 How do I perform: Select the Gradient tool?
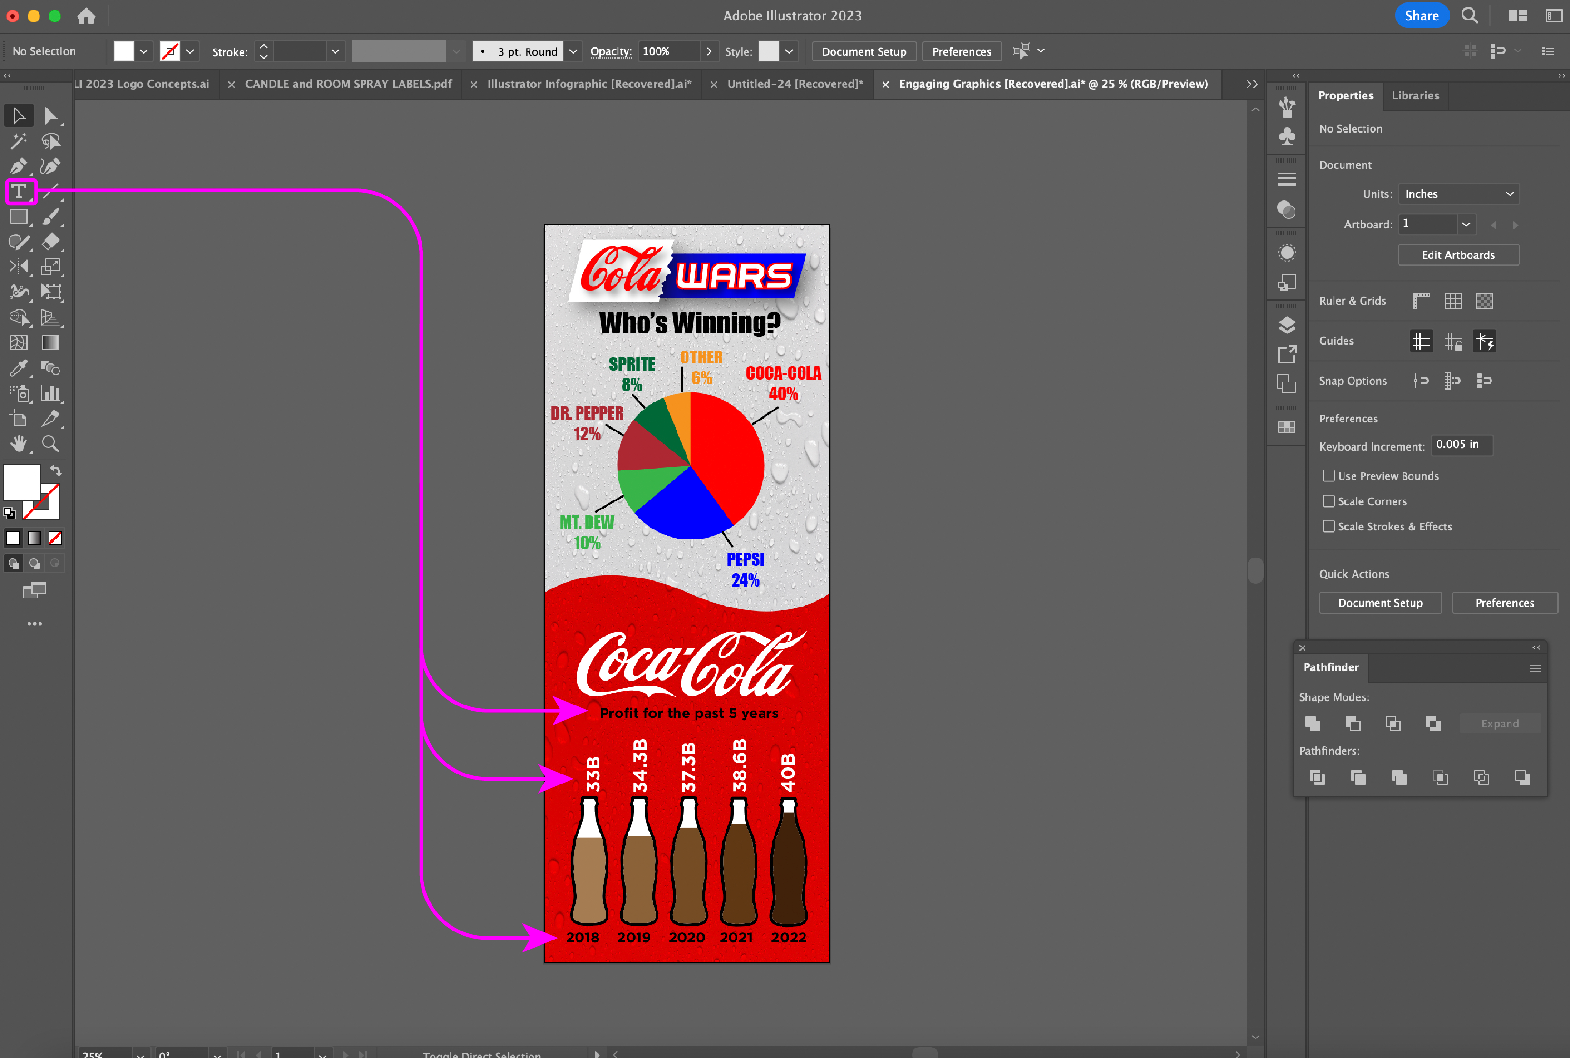coord(50,343)
